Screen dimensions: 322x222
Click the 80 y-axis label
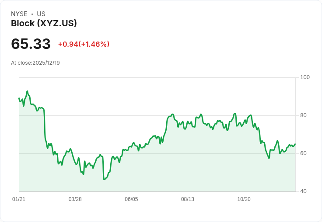[x=303, y=115]
